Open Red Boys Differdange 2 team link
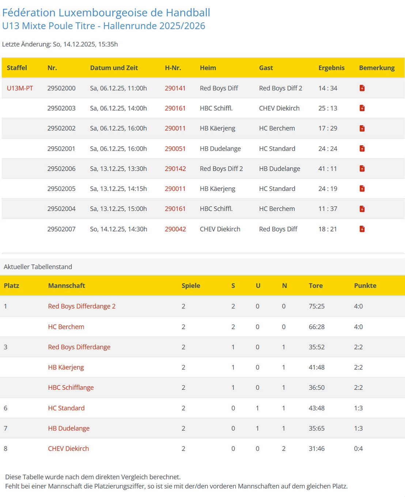The width and height of the screenshot is (405, 497). pos(82,306)
